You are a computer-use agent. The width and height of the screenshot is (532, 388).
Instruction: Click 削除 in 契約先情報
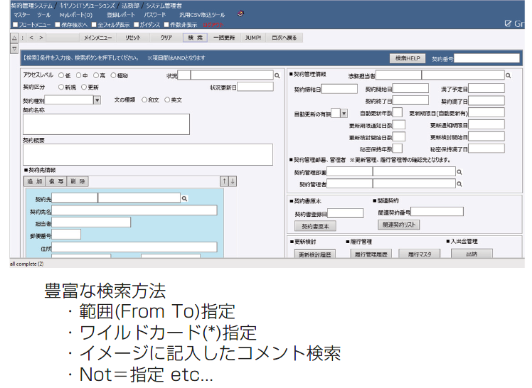click(78, 182)
